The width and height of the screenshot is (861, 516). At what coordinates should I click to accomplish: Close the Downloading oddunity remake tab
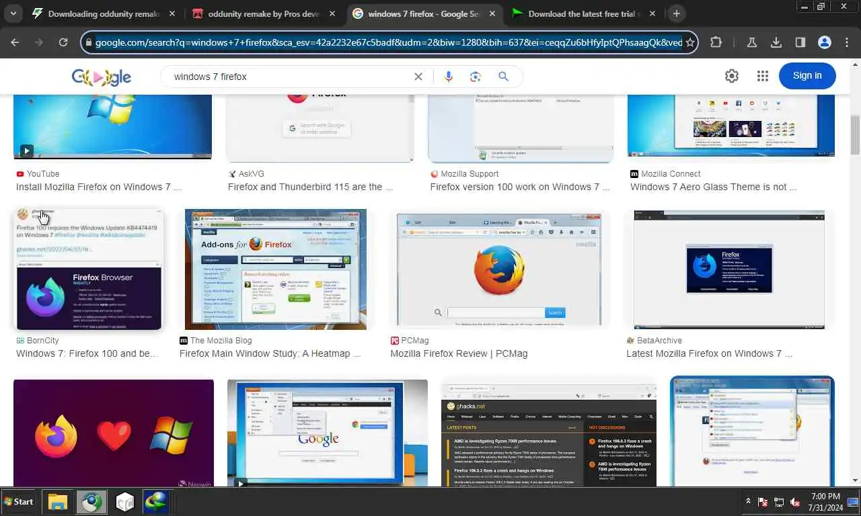[x=172, y=13]
